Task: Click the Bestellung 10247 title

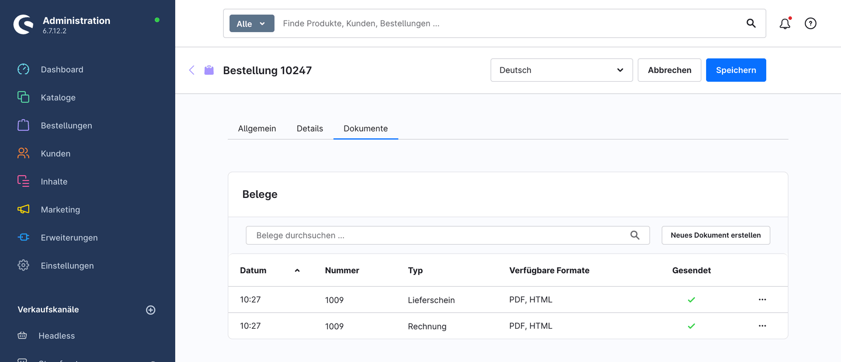Action: pos(267,71)
